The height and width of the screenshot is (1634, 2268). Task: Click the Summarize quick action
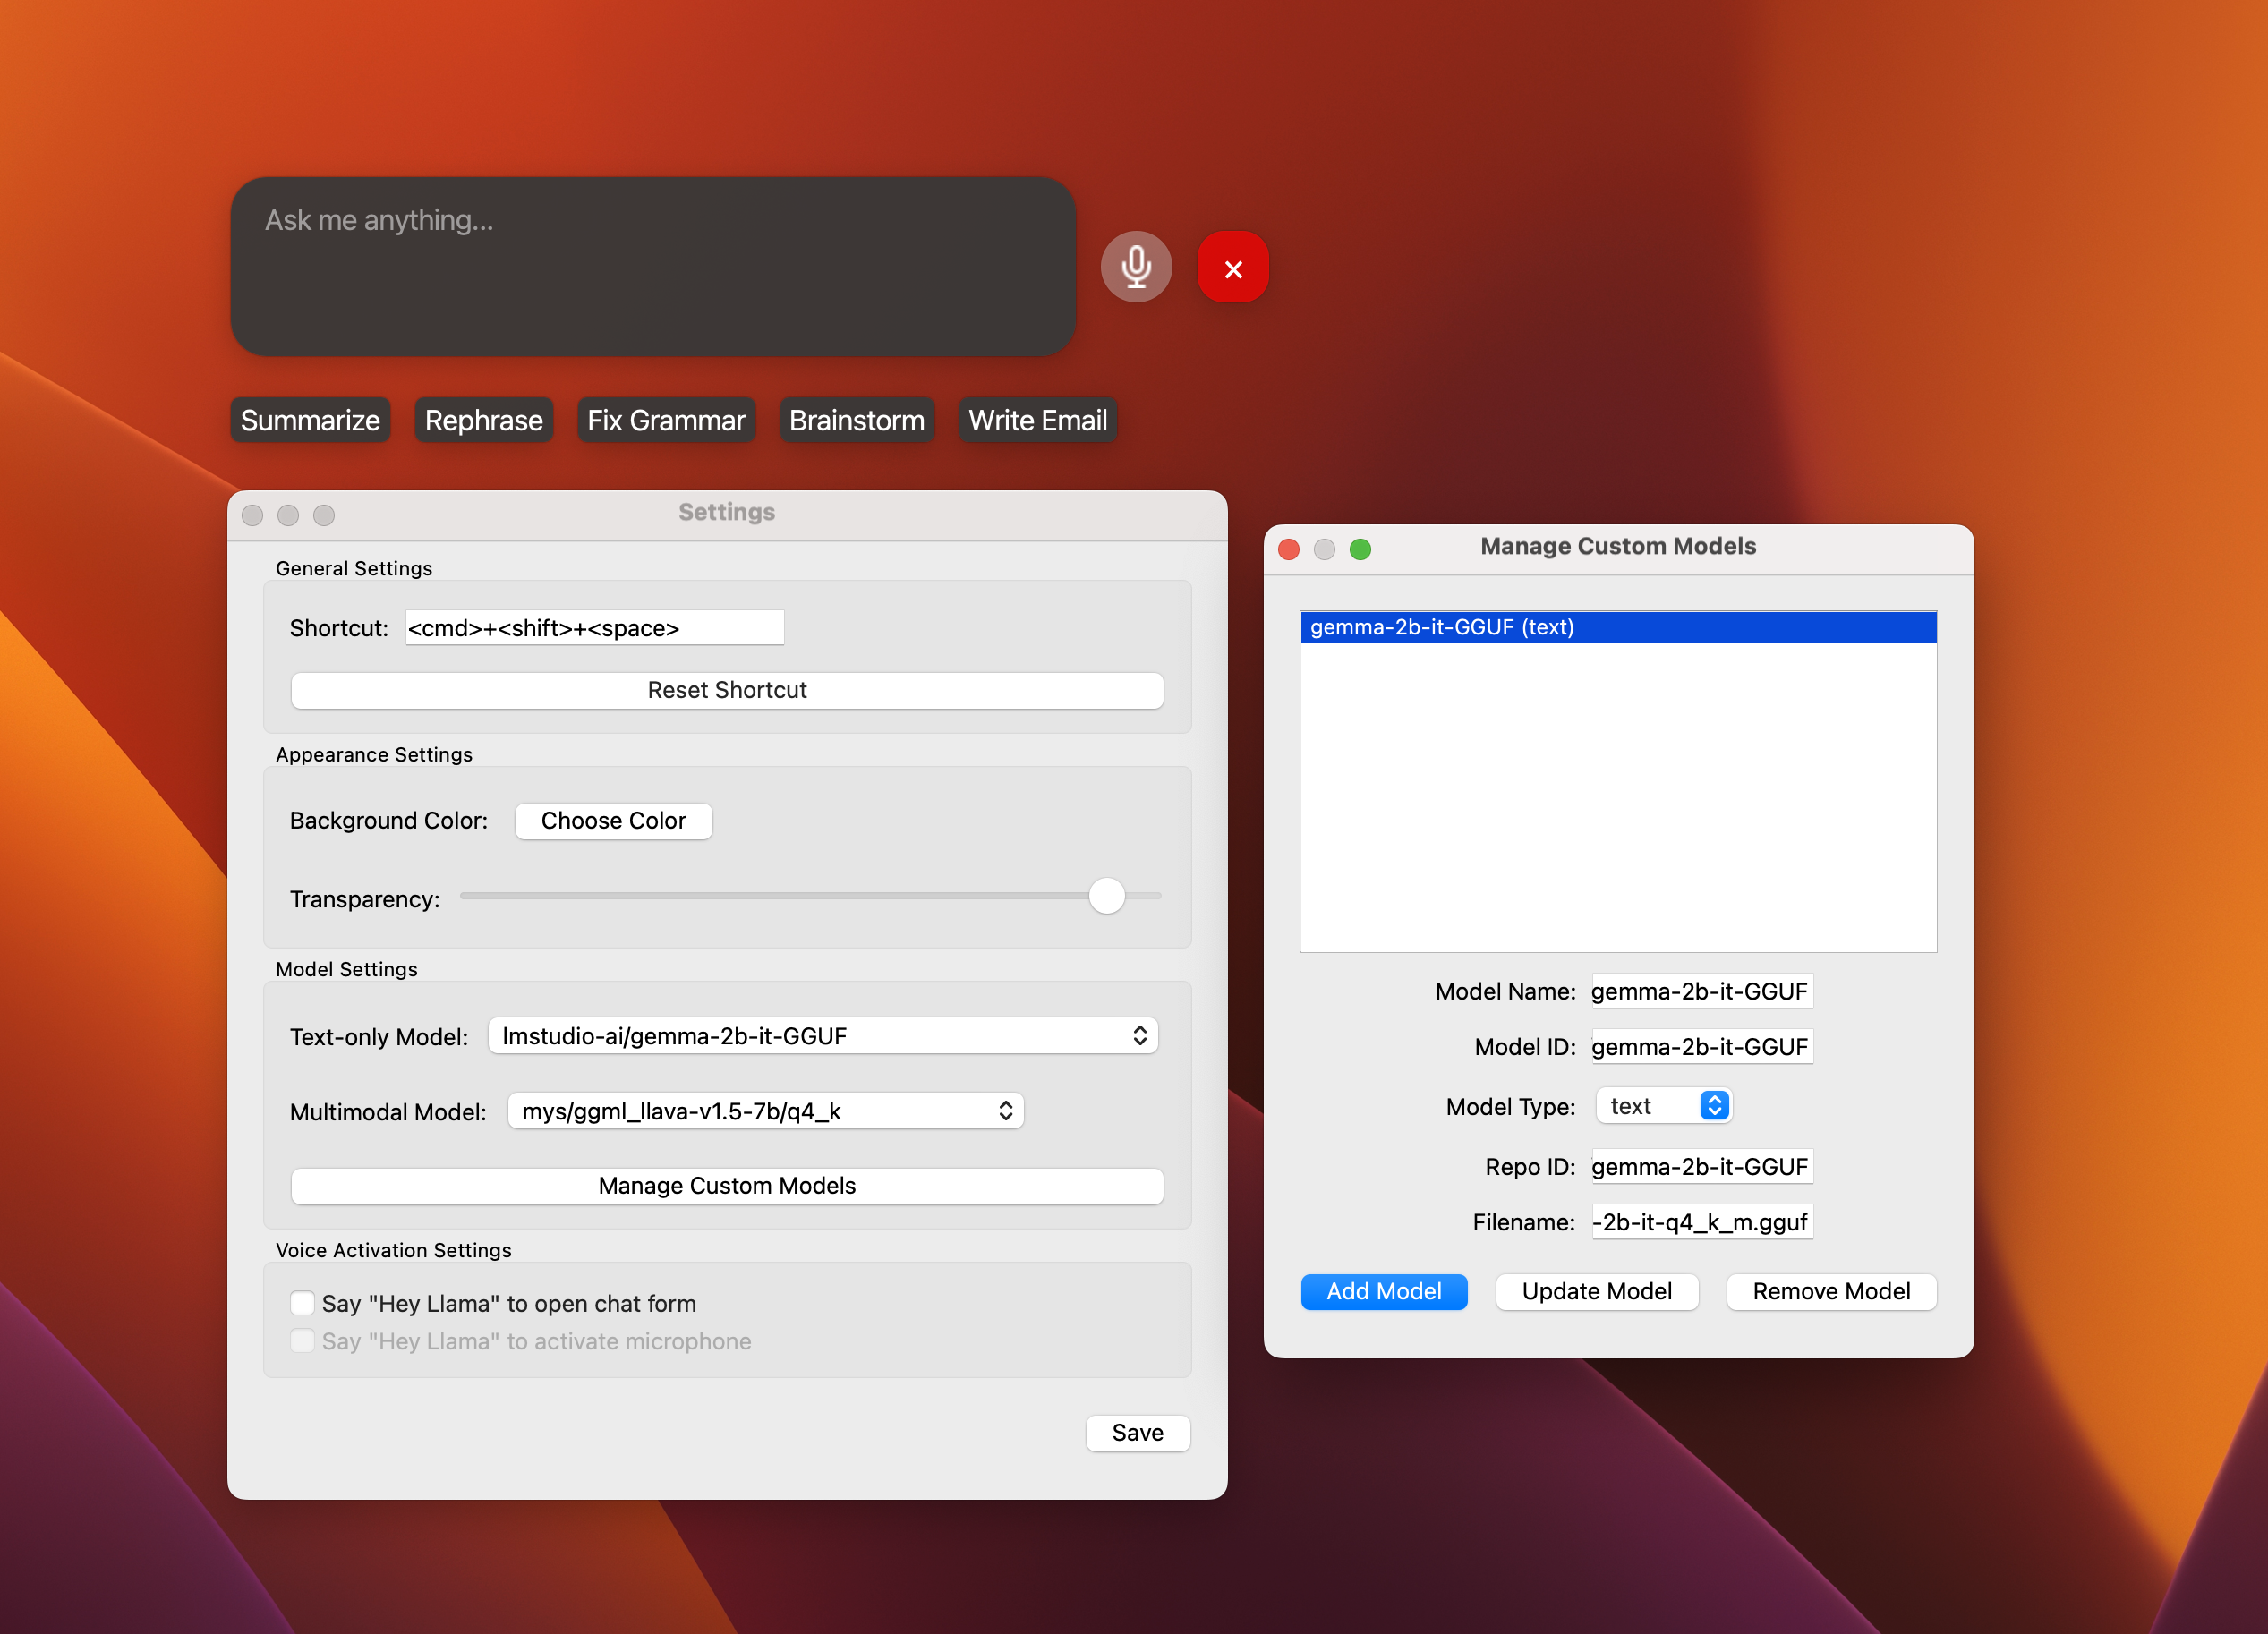[309, 420]
